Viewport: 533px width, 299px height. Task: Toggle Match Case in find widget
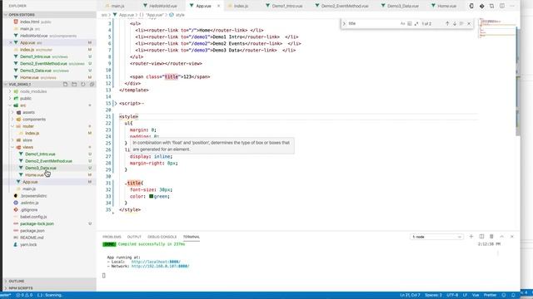[403, 23]
